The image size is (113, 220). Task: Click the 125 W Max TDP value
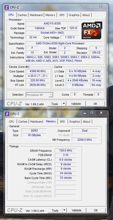73,28
